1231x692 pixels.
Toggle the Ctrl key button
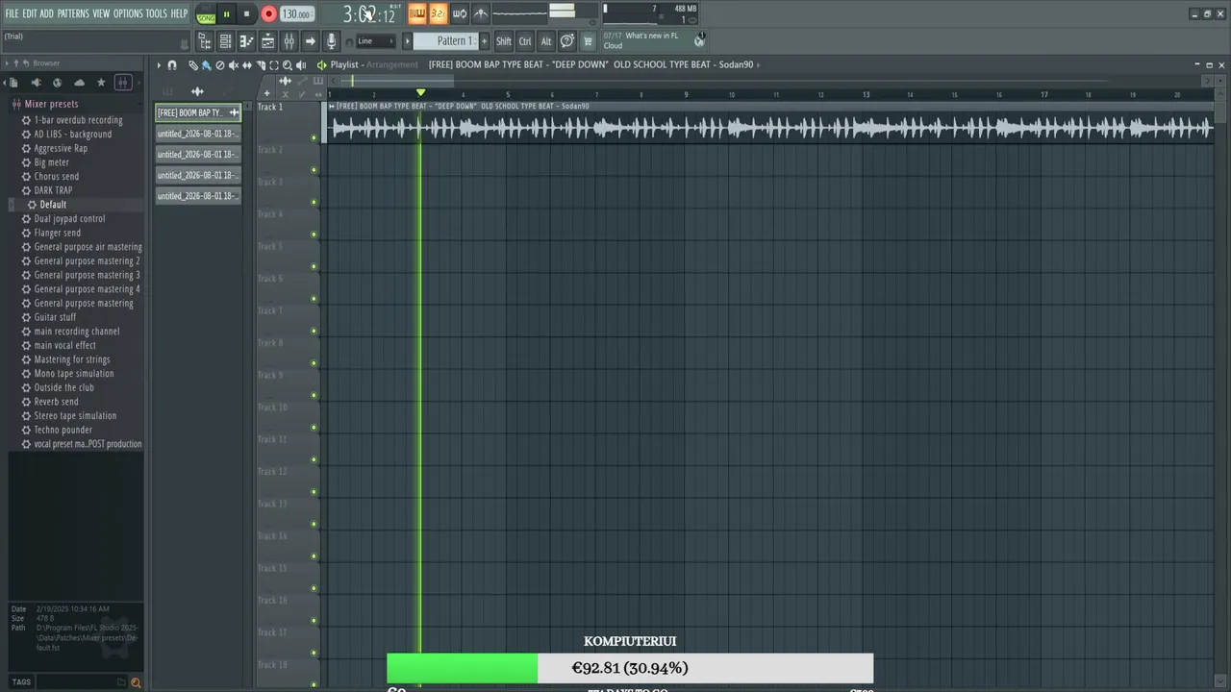tap(525, 41)
